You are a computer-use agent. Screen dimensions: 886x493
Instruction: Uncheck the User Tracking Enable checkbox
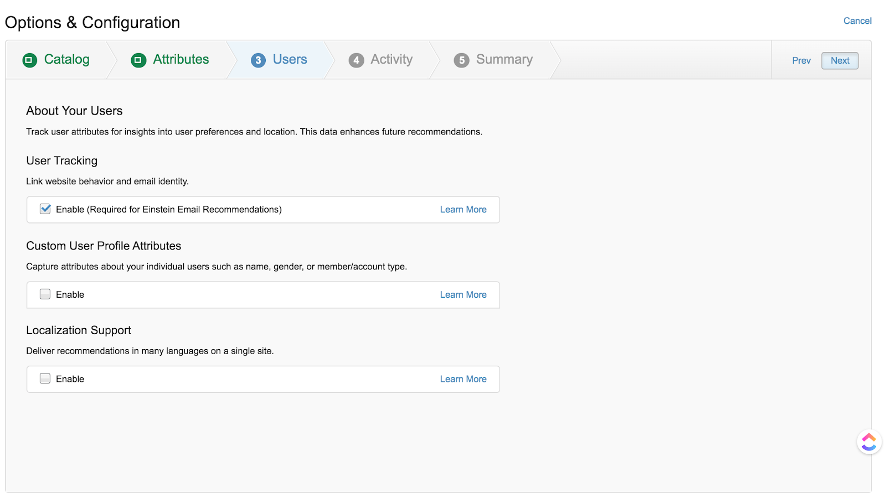coord(45,209)
